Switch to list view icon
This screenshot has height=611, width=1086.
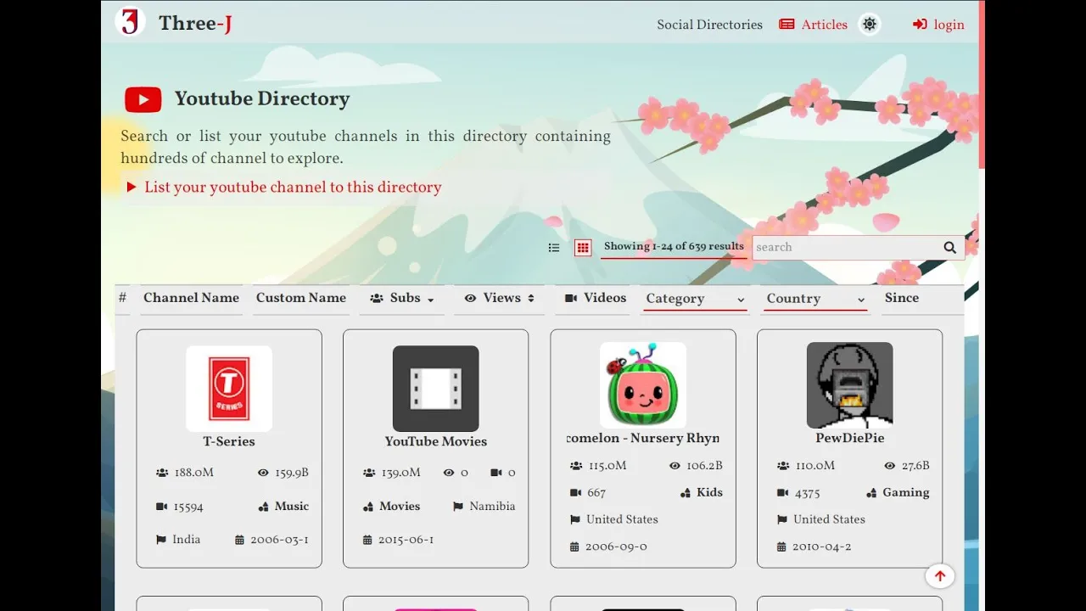[554, 248]
